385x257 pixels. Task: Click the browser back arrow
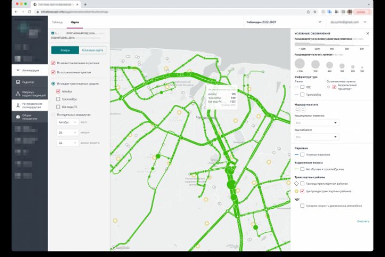[x=16, y=12]
